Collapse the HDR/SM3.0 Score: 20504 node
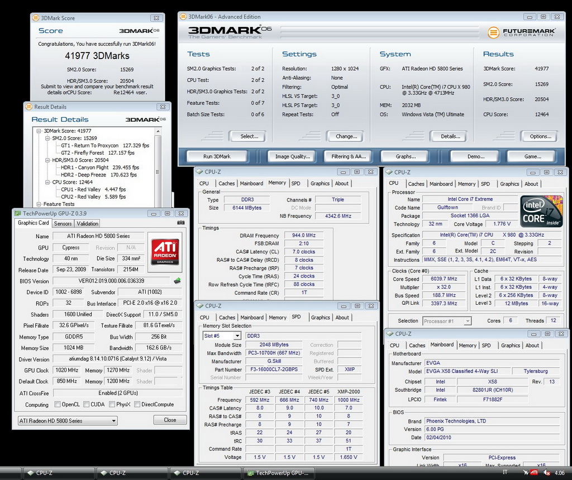572x480 pixels. 47,160
